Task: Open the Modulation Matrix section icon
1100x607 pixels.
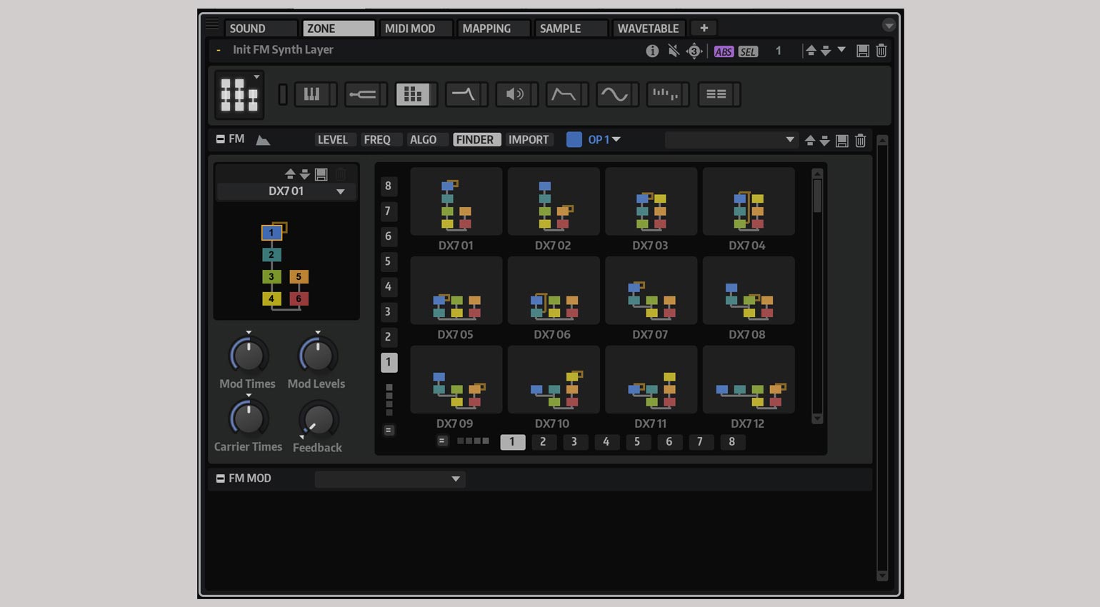Action: (716, 94)
